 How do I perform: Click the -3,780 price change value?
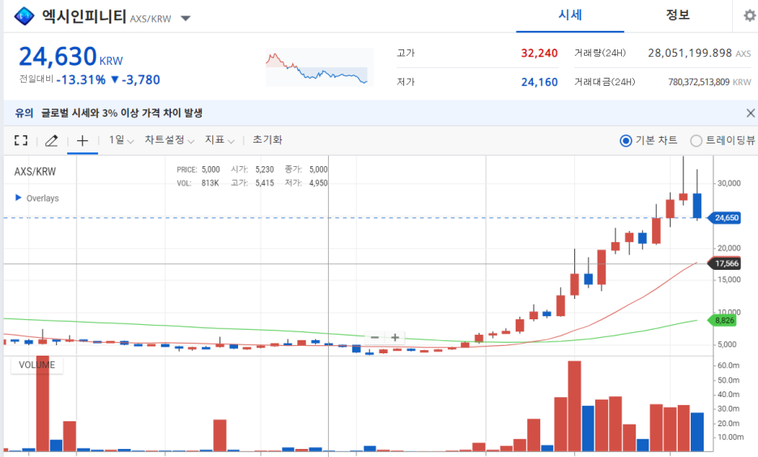(141, 79)
